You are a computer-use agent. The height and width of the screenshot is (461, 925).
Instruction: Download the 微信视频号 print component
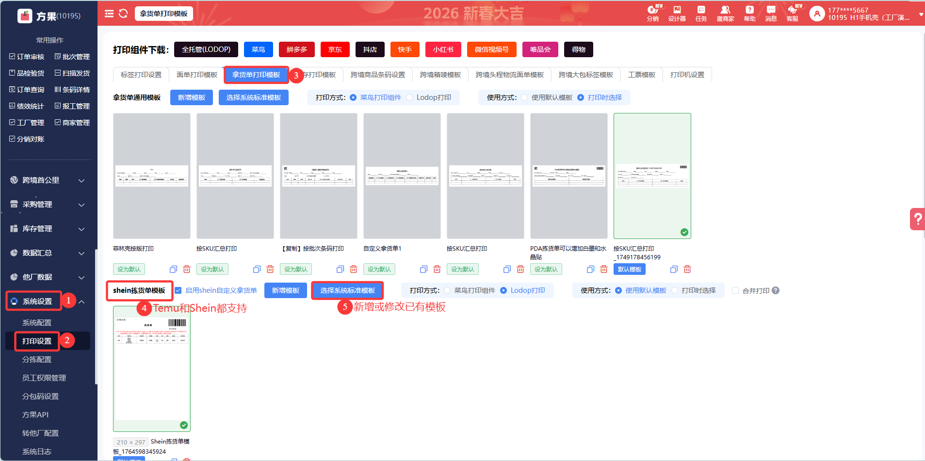[492, 49]
